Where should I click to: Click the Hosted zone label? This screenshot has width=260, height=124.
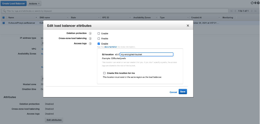point(30,84)
